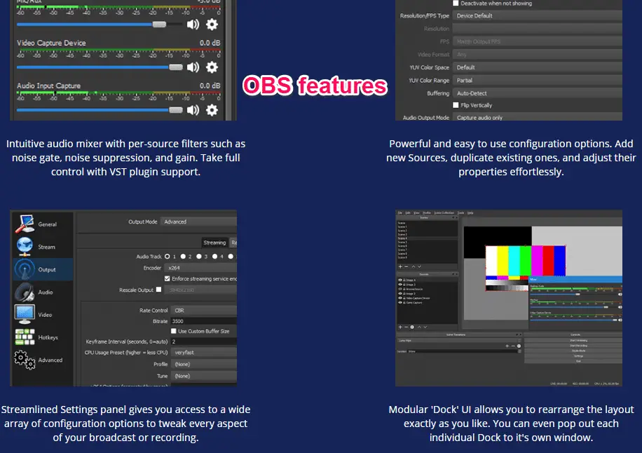Image resolution: width=642 pixels, height=453 pixels.
Task: Open the CPU Usage Preset dropdown
Action: click(204, 352)
